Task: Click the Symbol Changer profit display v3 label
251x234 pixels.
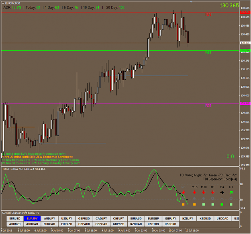Action: 20,213
